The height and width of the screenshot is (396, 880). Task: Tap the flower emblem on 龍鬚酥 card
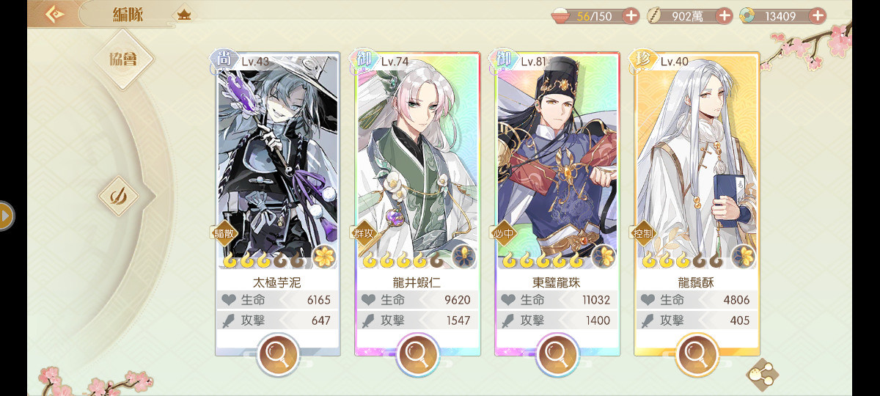743,257
